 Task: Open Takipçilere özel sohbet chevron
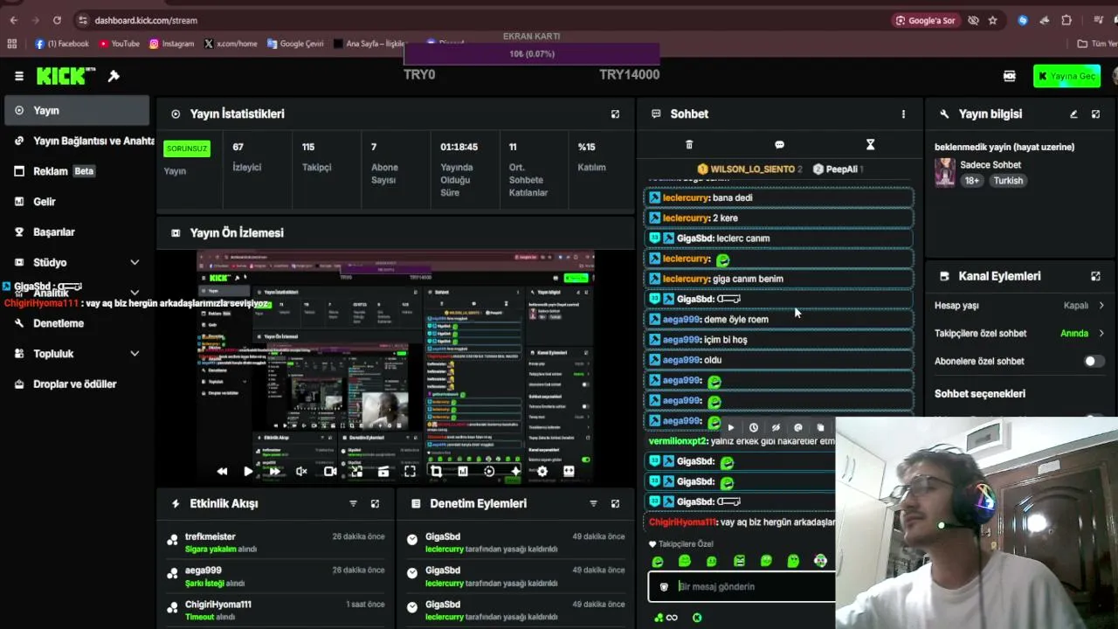(x=1101, y=333)
